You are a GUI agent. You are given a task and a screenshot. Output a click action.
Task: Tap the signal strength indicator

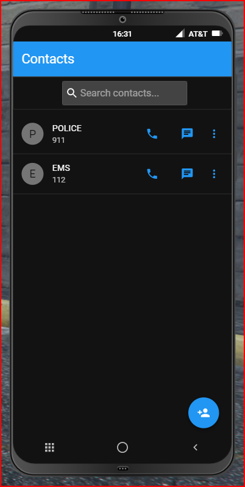coord(180,33)
